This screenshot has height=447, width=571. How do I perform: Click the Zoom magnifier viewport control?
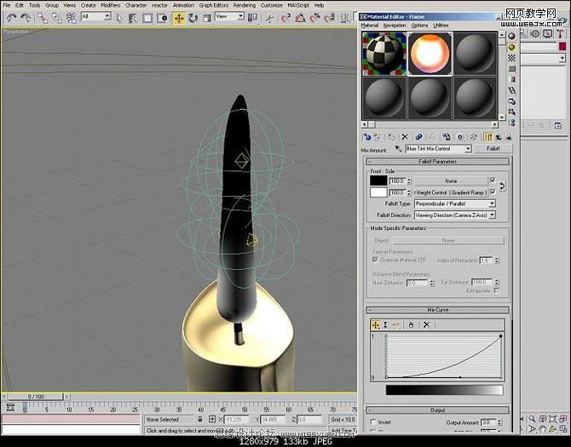(x=533, y=420)
